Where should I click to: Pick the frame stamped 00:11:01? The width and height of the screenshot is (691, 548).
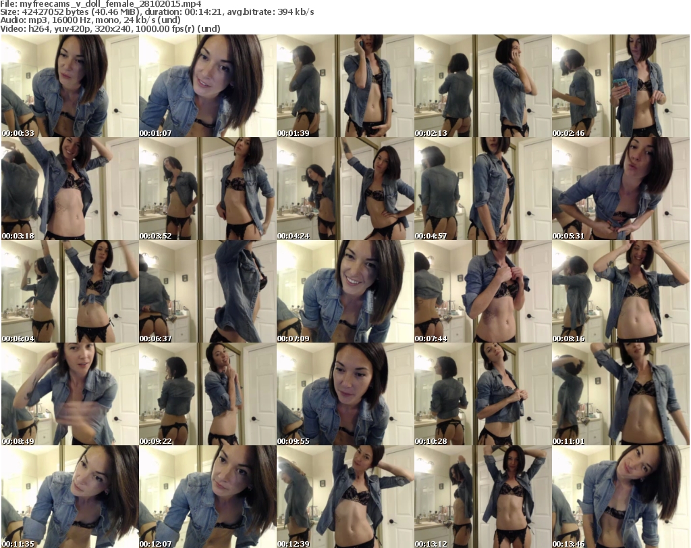621,395
